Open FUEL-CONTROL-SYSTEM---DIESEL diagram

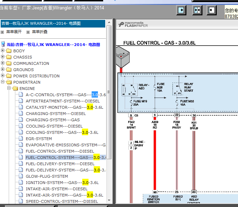pyautogui.click(x=60, y=151)
